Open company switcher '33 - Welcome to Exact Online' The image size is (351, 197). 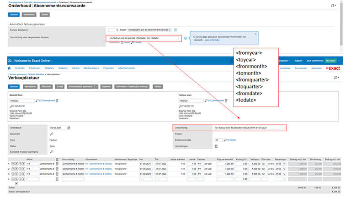[x=30, y=61]
